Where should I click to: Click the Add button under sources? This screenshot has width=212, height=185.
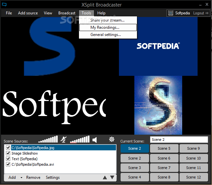point(12,177)
